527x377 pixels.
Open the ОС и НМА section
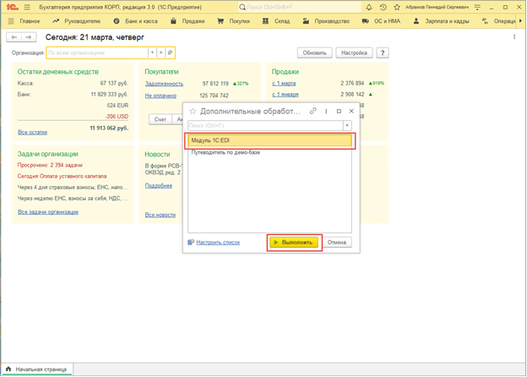[x=387, y=21]
